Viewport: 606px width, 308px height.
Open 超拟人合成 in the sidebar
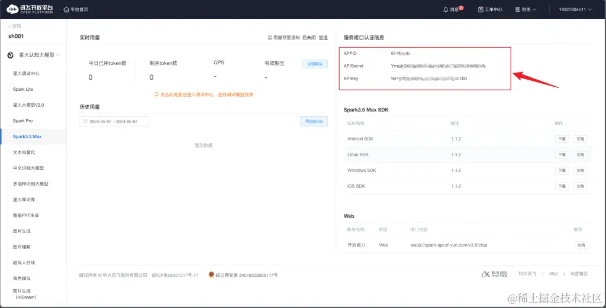coord(24,263)
